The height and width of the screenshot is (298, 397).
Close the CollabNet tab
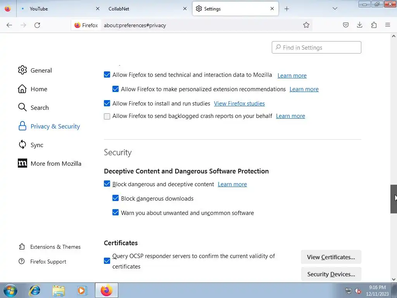click(x=185, y=9)
